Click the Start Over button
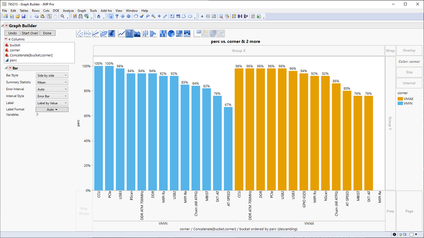424x238 pixels. (30, 33)
